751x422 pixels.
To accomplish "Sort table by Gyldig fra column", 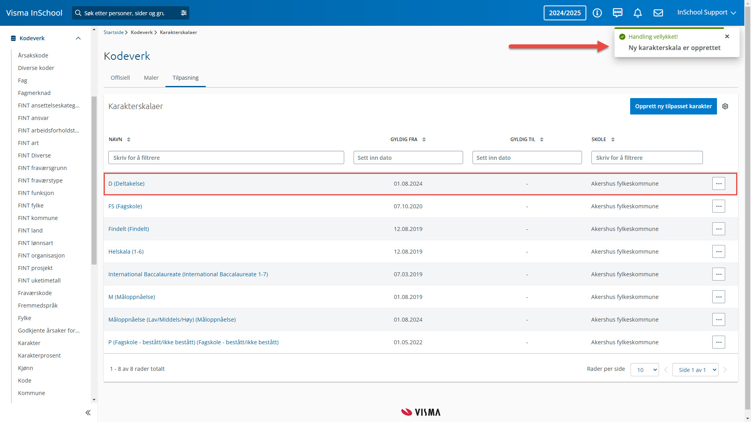I will tap(424, 139).
